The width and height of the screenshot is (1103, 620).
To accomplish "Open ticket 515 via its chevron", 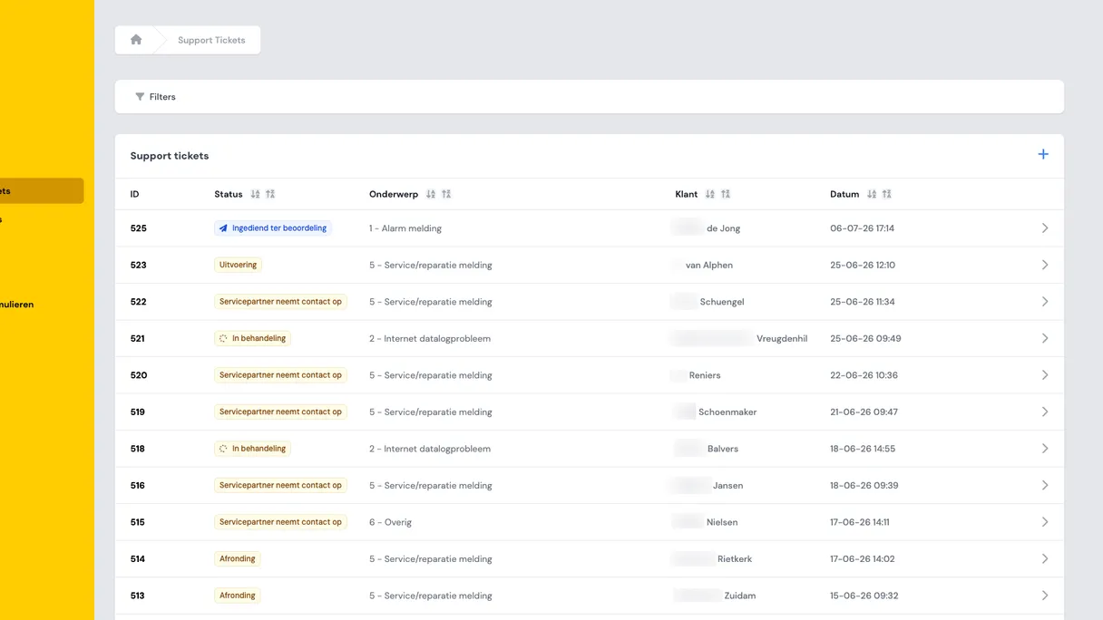I will [1045, 522].
